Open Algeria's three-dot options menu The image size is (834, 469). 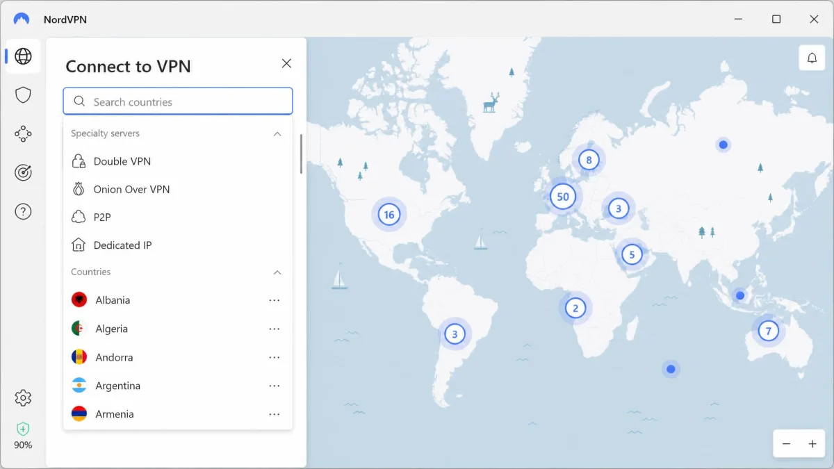(x=275, y=329)
